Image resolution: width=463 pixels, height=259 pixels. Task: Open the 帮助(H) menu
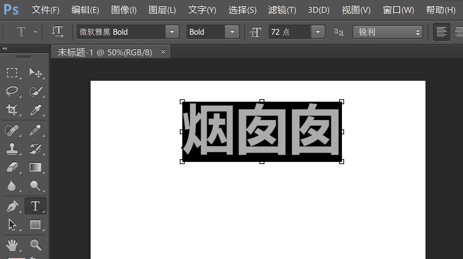pyautogui.click(x=441, y=10)
